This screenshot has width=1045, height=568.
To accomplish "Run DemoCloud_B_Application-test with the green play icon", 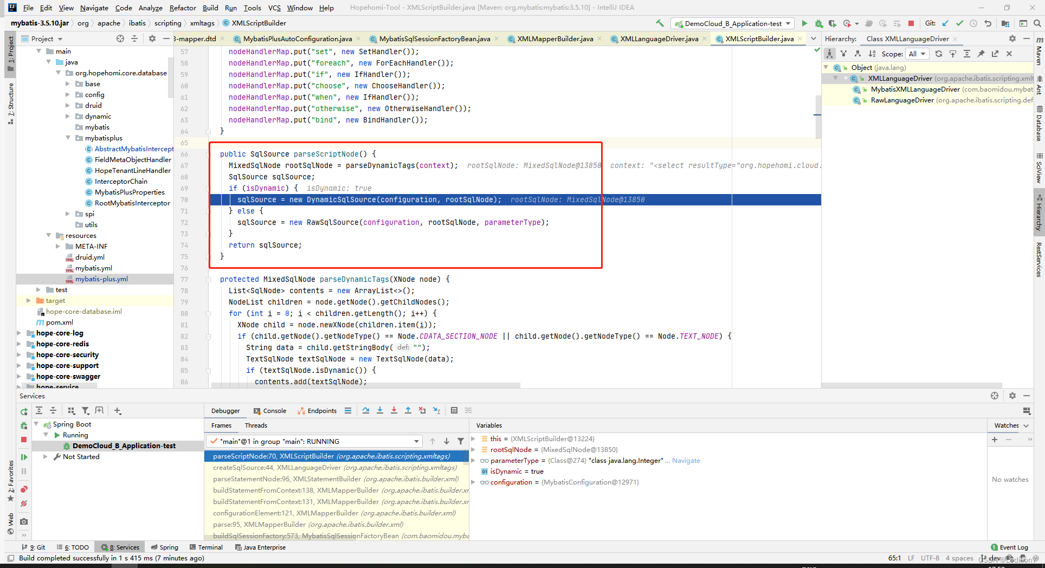I will (x=804, y=23).
